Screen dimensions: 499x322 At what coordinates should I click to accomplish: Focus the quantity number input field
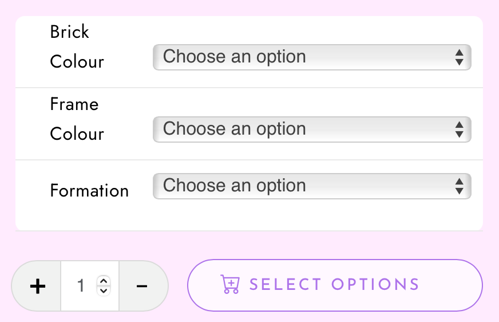click(81, 286)
